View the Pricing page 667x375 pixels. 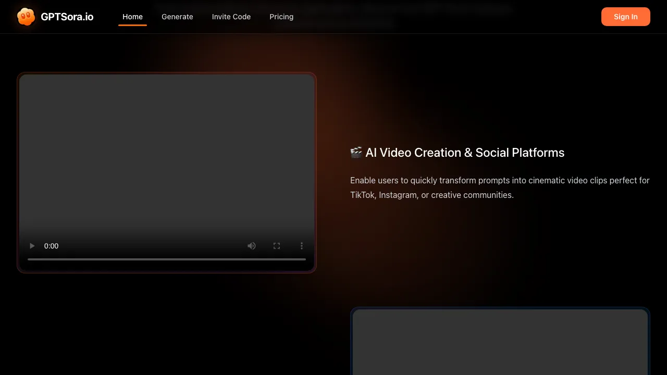click(281, 16)
